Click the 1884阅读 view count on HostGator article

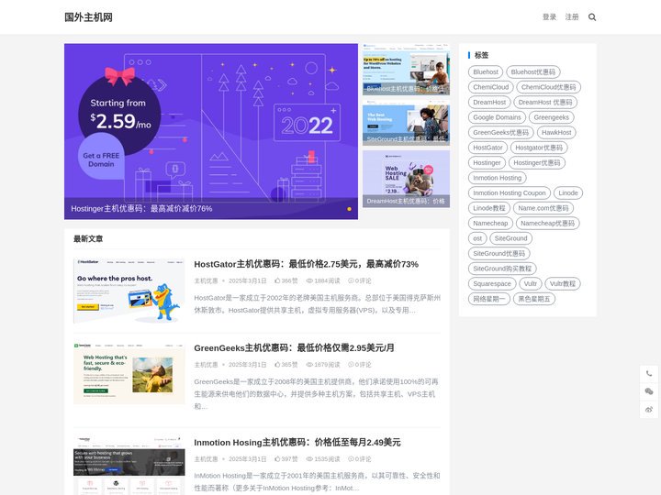tap(323, 280)
